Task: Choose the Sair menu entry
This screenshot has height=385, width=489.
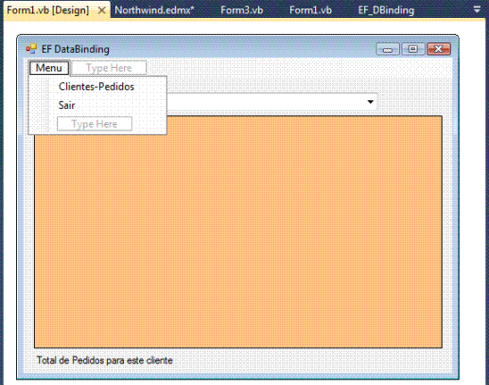Action: 67,105
